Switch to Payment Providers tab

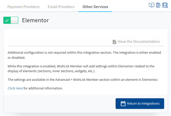[x=23, y=7]
